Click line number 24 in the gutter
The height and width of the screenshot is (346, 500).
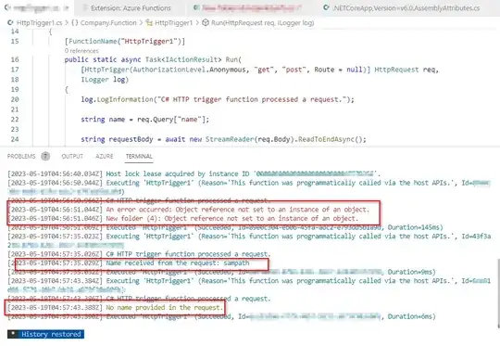click(15, 139)
